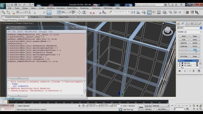The height and width of the screenshot is (114, 203).
Task: Toggle the Vol. Select modifier lightbulb
Action: point(180,66)
